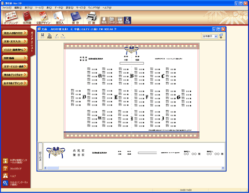
Task: Select table letter E on seating chart
Action: 116,97
